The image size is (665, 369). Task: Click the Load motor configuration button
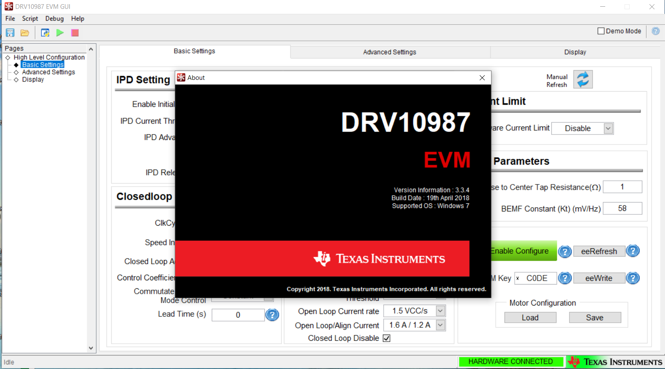(530, 318)
